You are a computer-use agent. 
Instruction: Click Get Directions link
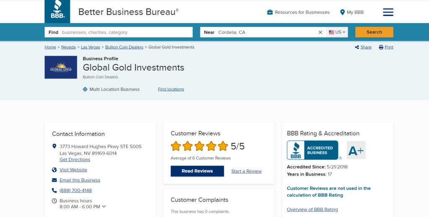[75, 160]
